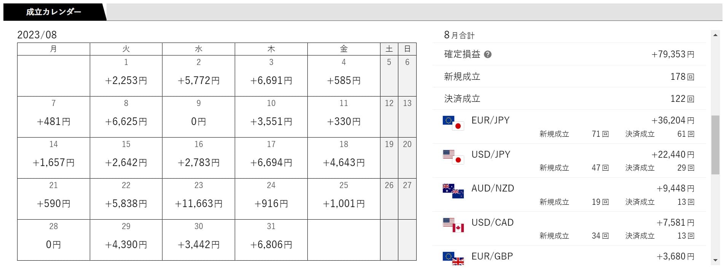Open the USD/JPY currency pair row
Image resolution: width=724 pixels, height=269 pixels.
point(569,161)
